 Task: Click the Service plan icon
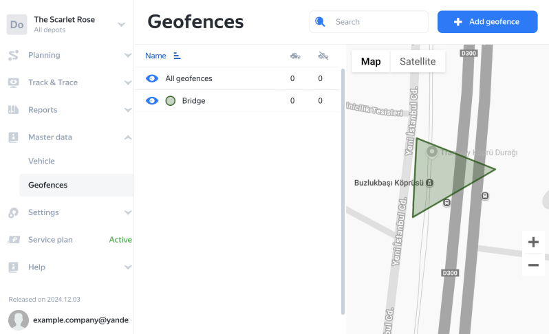point(13,240)
